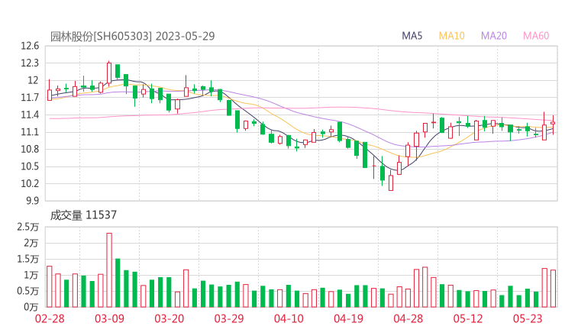Viewport: 565px width, 336px height.
Task: Click the 成交量 11537 volume label
Action: tap(83, 215)
